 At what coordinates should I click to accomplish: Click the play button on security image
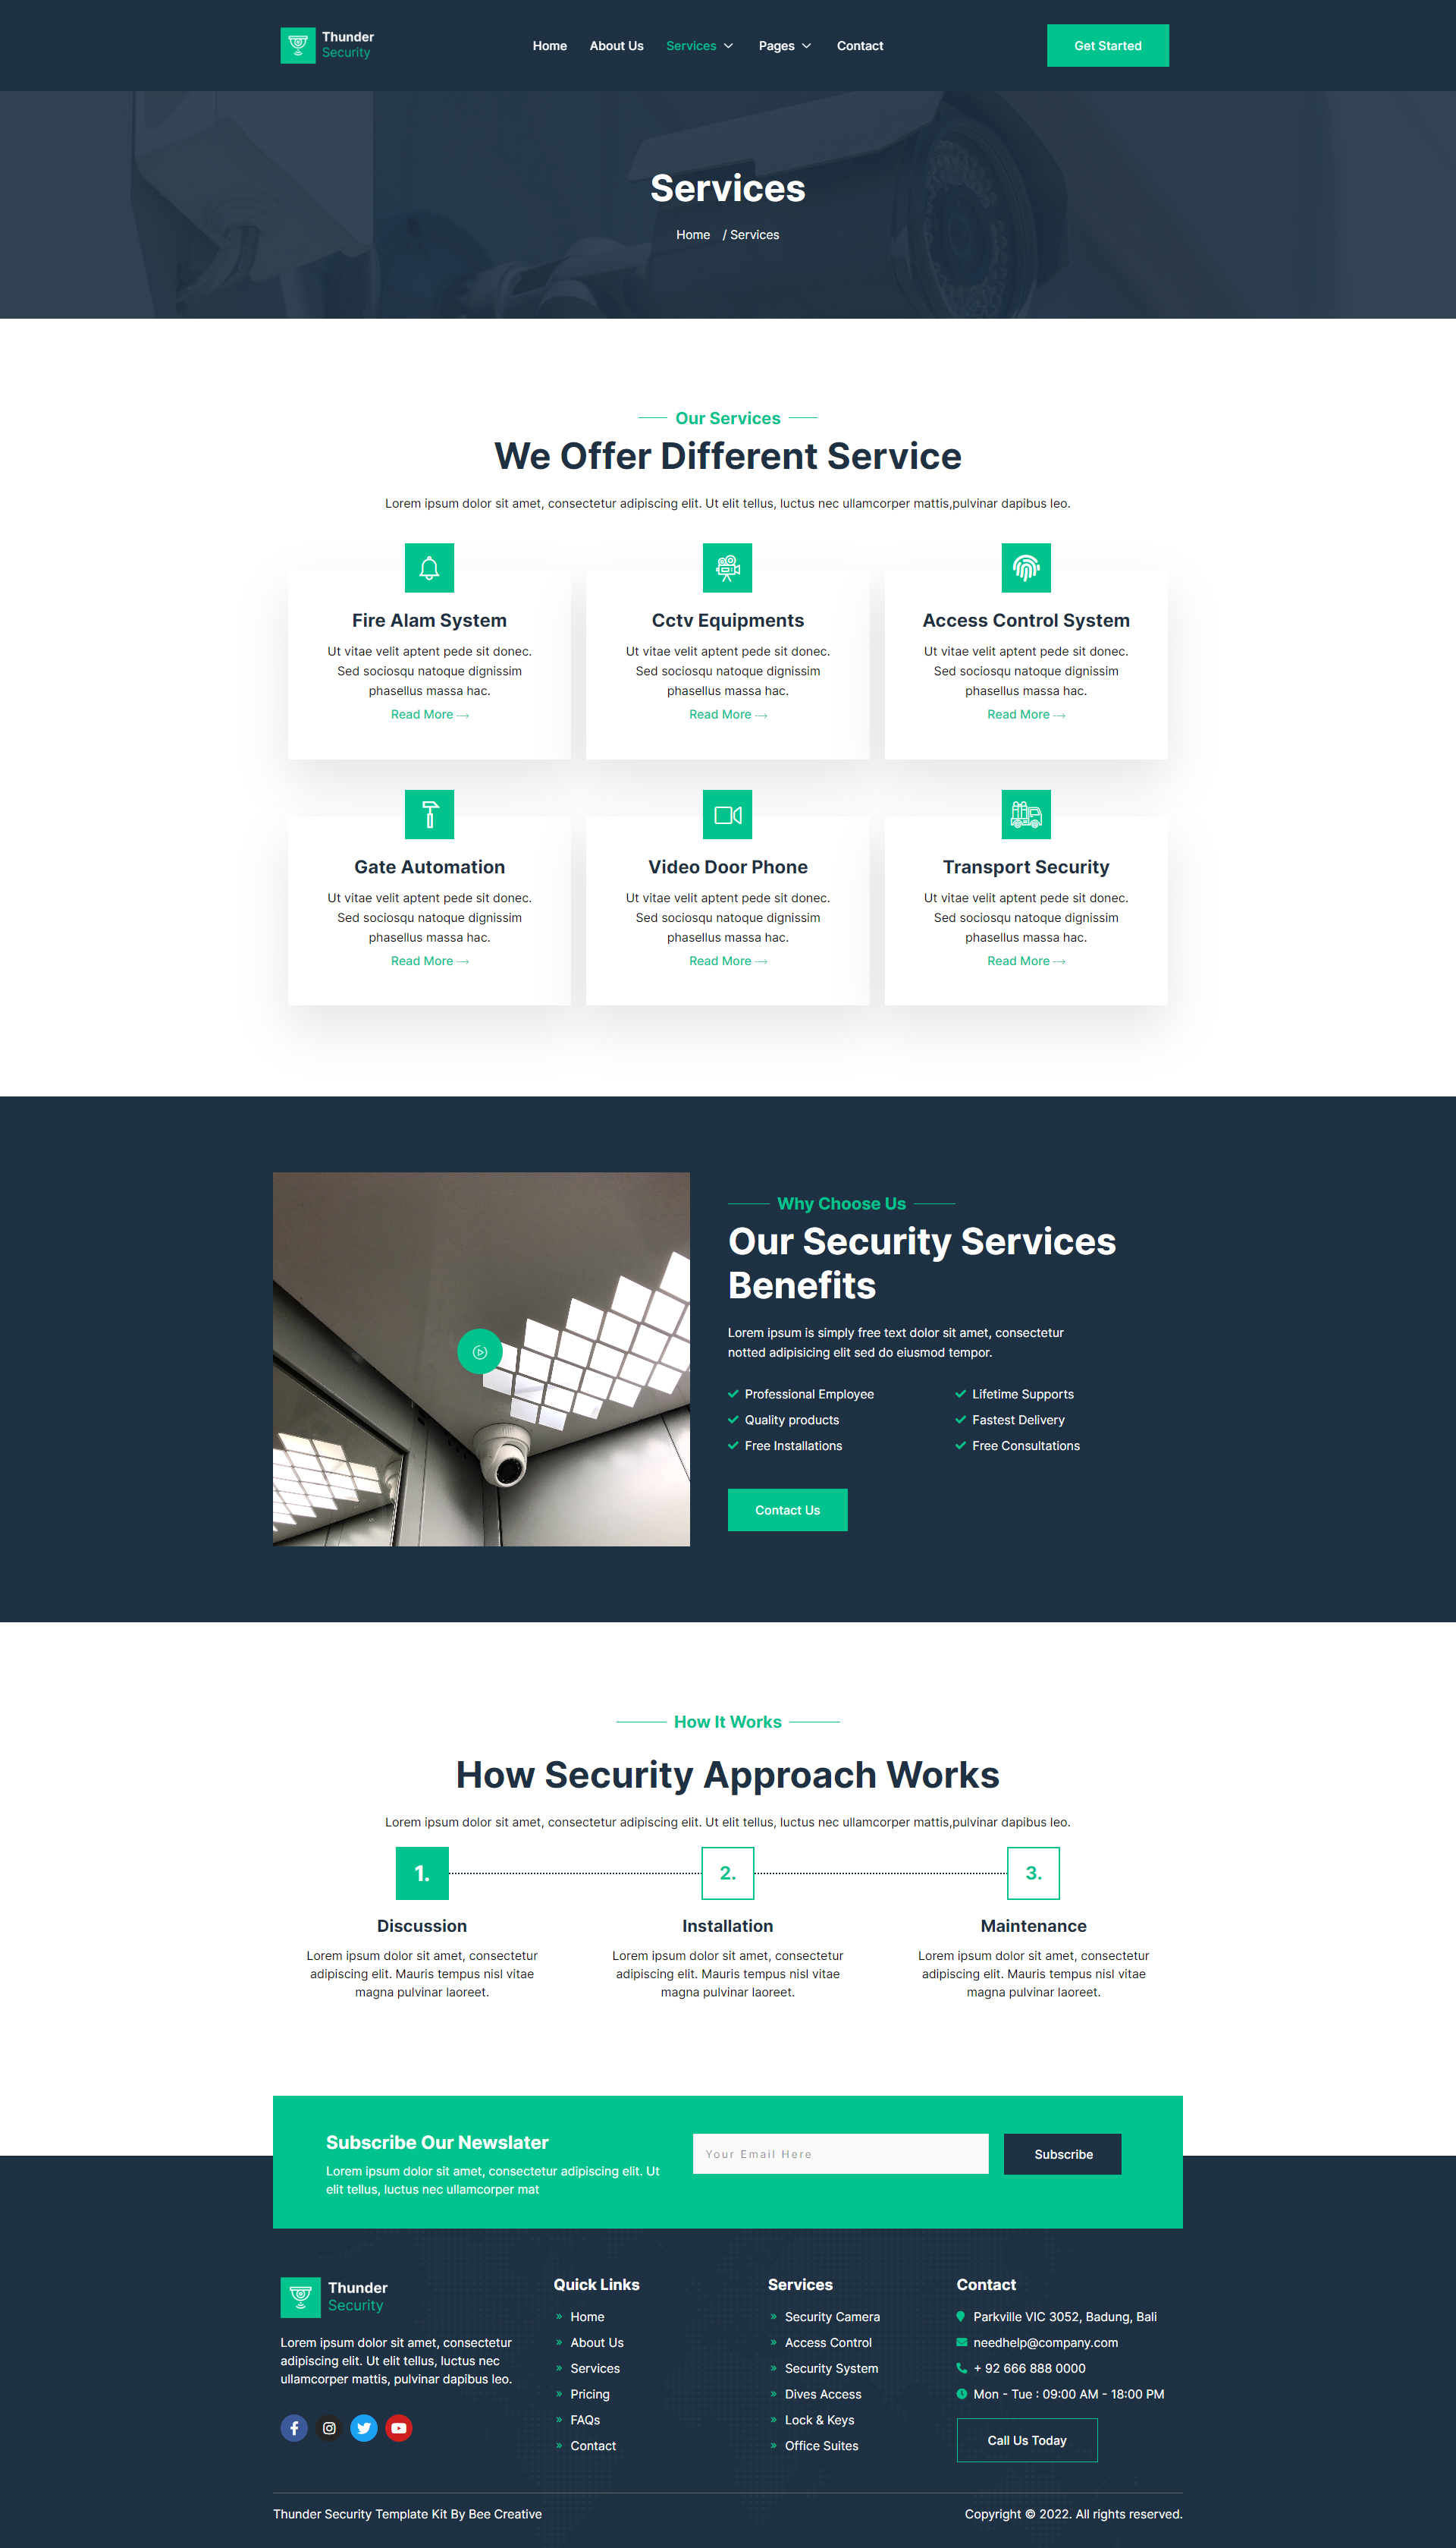pyautogui.click(x=482, y=1354)
